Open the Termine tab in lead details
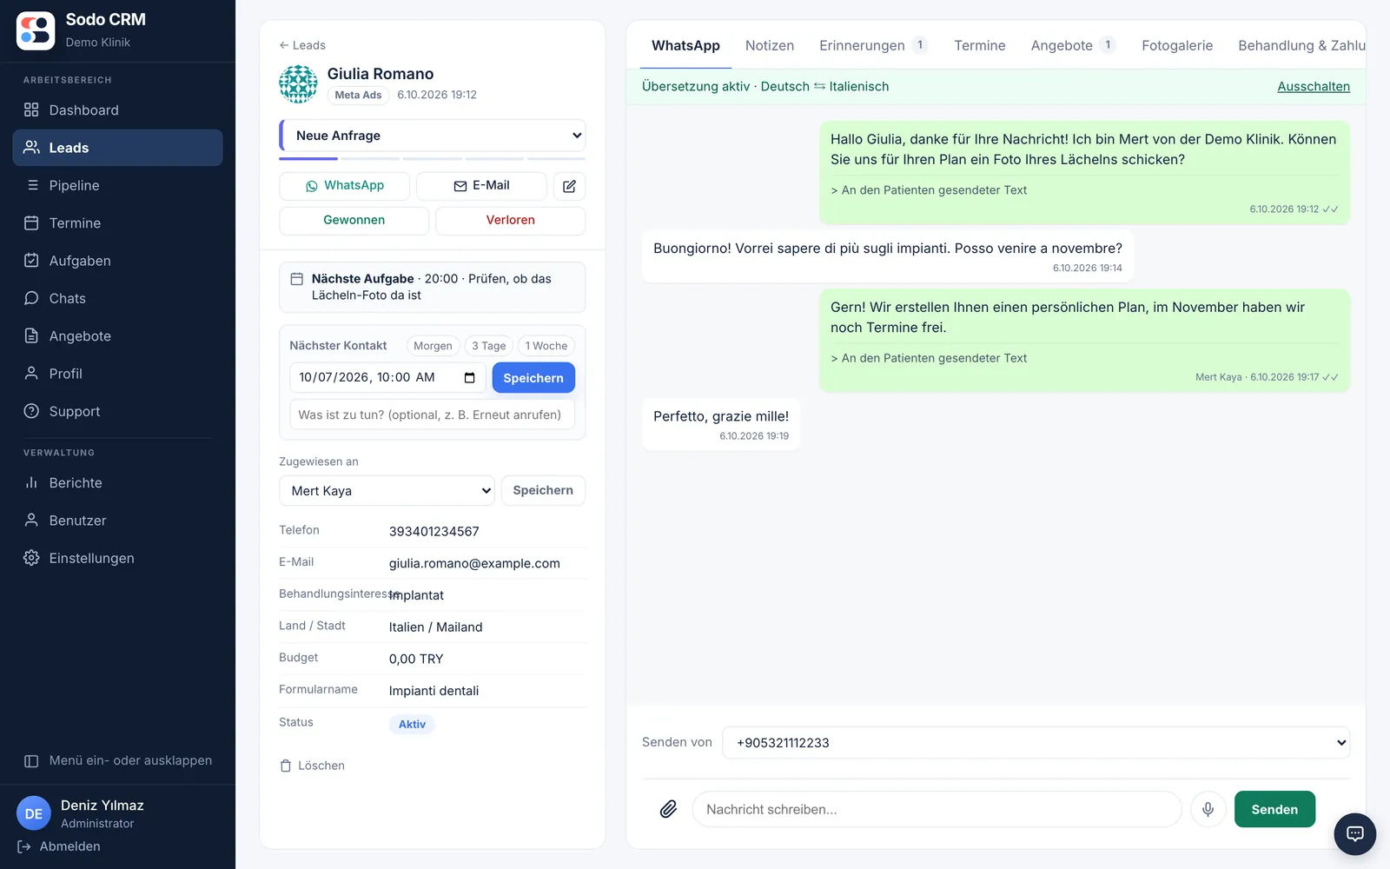1390x869 pixels. pos(979,45)
